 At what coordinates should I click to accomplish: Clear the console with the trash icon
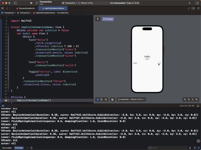tap(190, 148)
